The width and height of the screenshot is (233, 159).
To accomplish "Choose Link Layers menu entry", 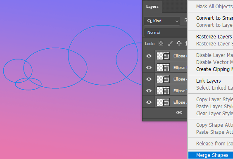I will coord(209,81).
